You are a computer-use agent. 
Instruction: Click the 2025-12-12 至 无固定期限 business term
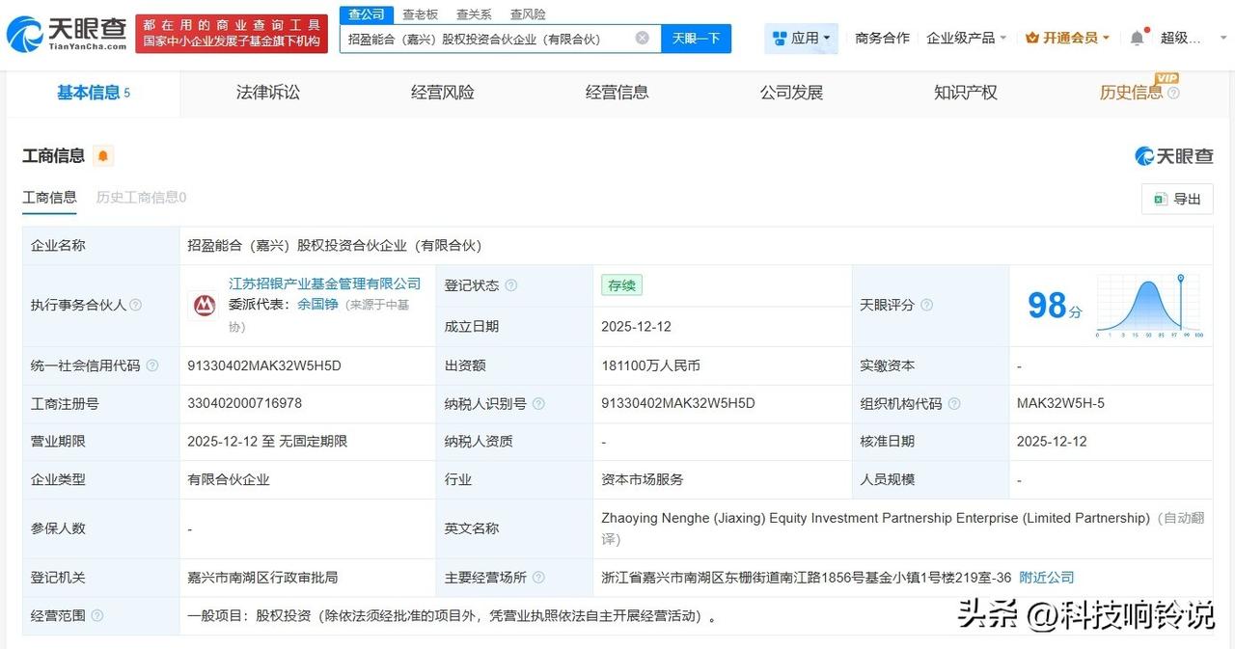[267, 442]
